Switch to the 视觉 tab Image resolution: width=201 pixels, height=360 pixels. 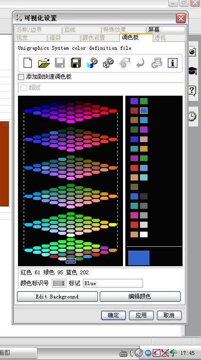click(x=31, y=38)
